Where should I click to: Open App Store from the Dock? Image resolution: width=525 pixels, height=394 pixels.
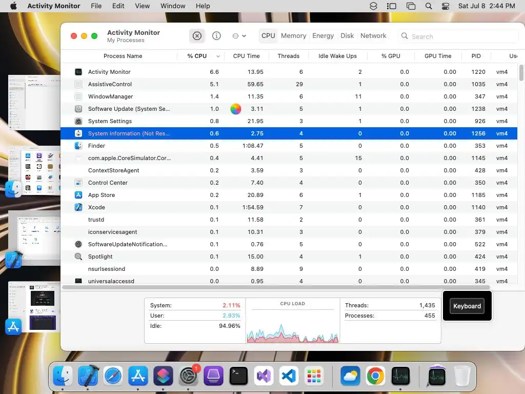[x=138, y=376]
